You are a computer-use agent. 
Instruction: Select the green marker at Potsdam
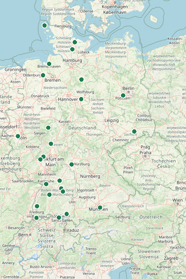pyautogui.click(x=123, y=96)
